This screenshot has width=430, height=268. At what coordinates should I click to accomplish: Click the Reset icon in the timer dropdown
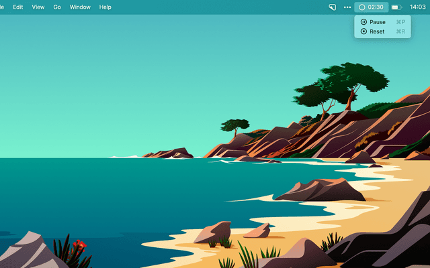tap(363, 31)
